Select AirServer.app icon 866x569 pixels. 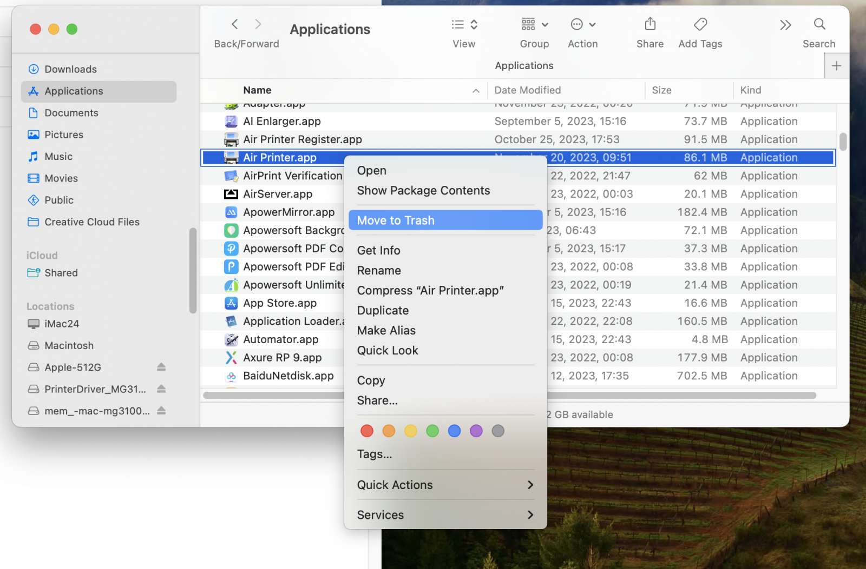[x=231, y=194]
